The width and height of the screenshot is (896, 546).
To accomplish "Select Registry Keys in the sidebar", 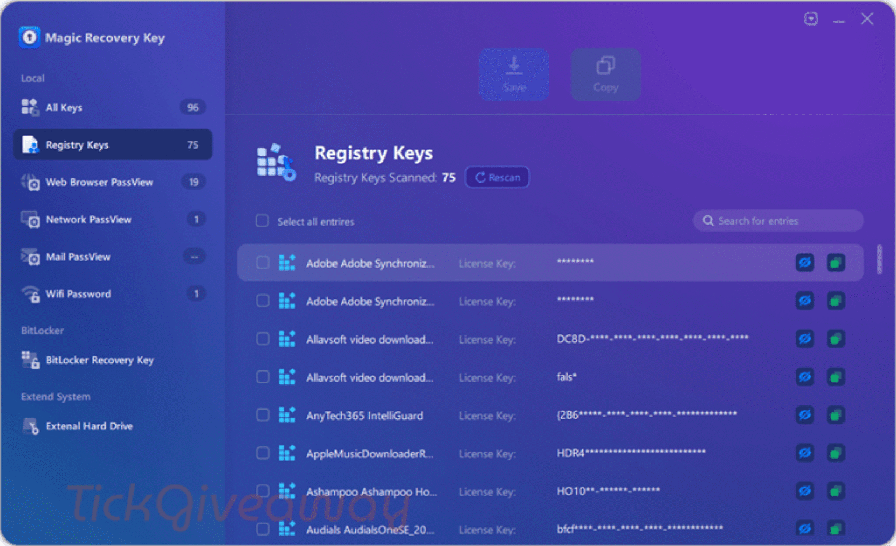I will [x=113, y=145].
